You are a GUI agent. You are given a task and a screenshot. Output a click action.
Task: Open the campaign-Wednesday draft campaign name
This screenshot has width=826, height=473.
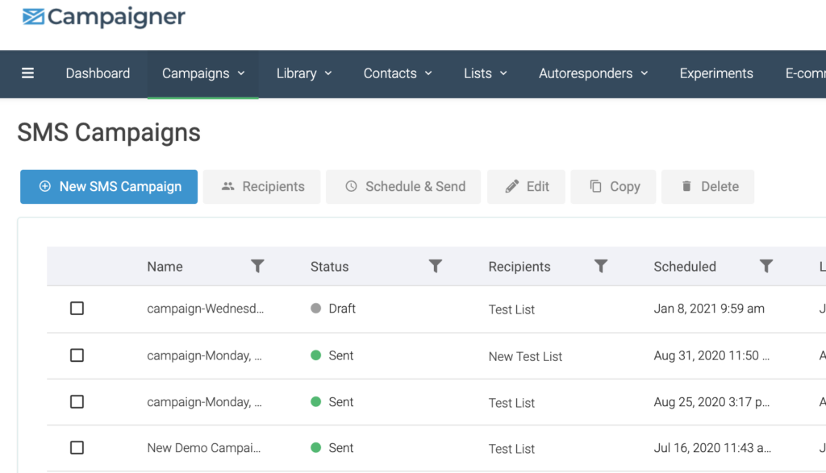click(205, 309)
